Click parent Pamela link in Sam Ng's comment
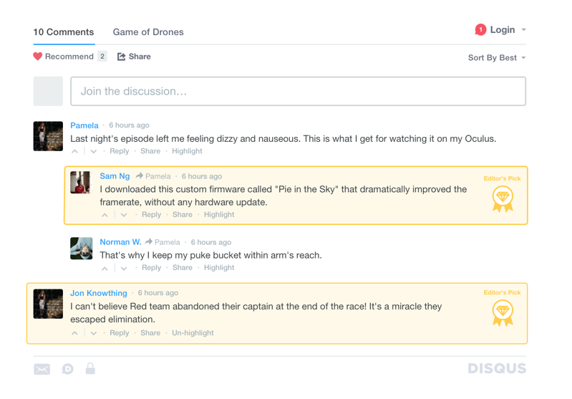Image resolution: width=572 pixels, height=399 pixels. (x=158, y=176)
